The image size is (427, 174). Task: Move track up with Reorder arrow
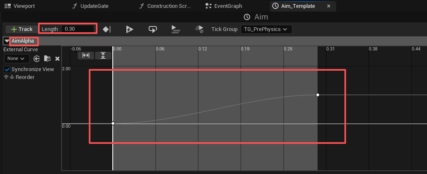tap(6, 77)
